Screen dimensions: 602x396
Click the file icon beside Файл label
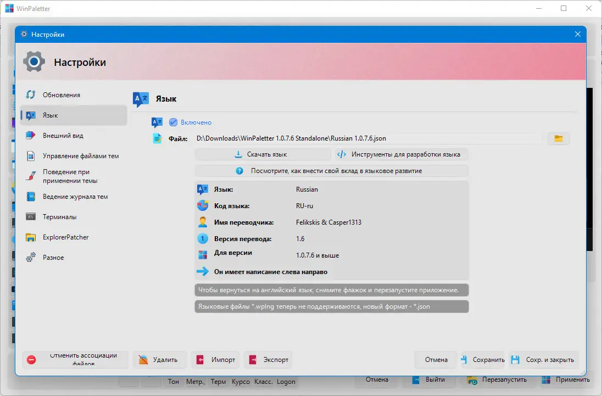point(158,138)
